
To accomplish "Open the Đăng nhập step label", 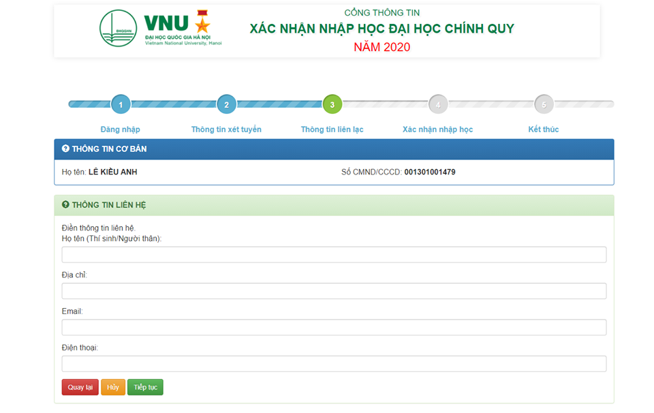I will coord(121,129).
